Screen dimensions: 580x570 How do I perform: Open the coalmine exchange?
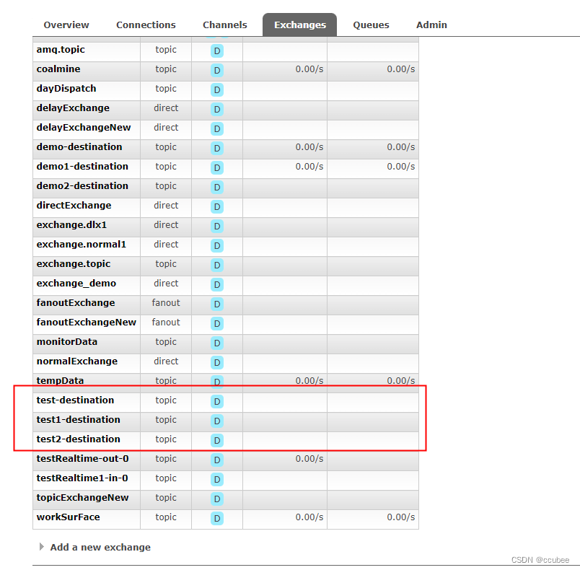click(x=58, y=69)
